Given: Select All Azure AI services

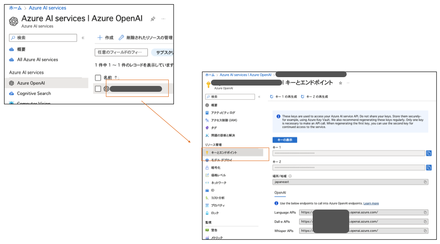Looking at the screenshot, I should coord(33,60).
